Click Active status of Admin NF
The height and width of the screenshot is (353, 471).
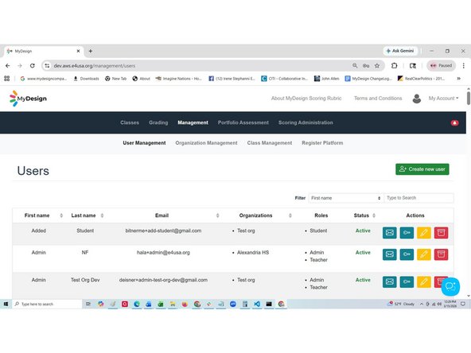(363, 253)
